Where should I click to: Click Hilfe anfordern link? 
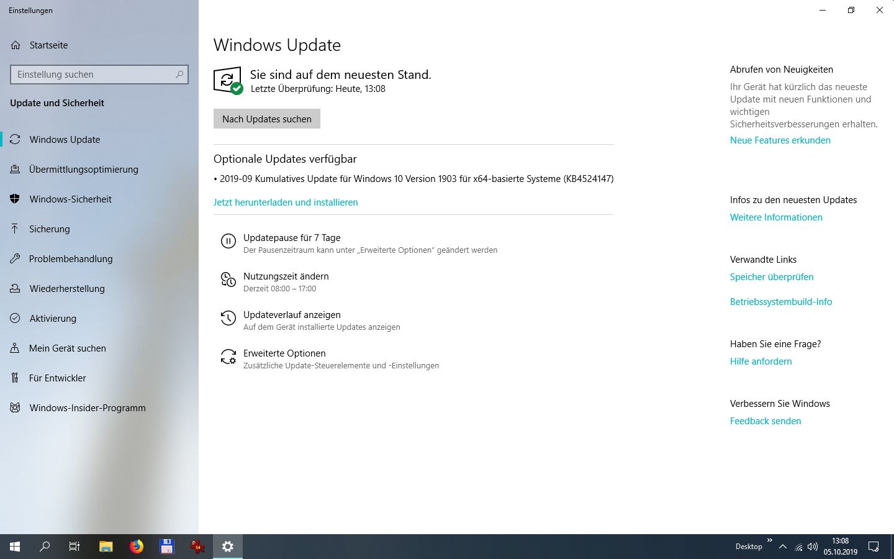[x=761, y=361]
